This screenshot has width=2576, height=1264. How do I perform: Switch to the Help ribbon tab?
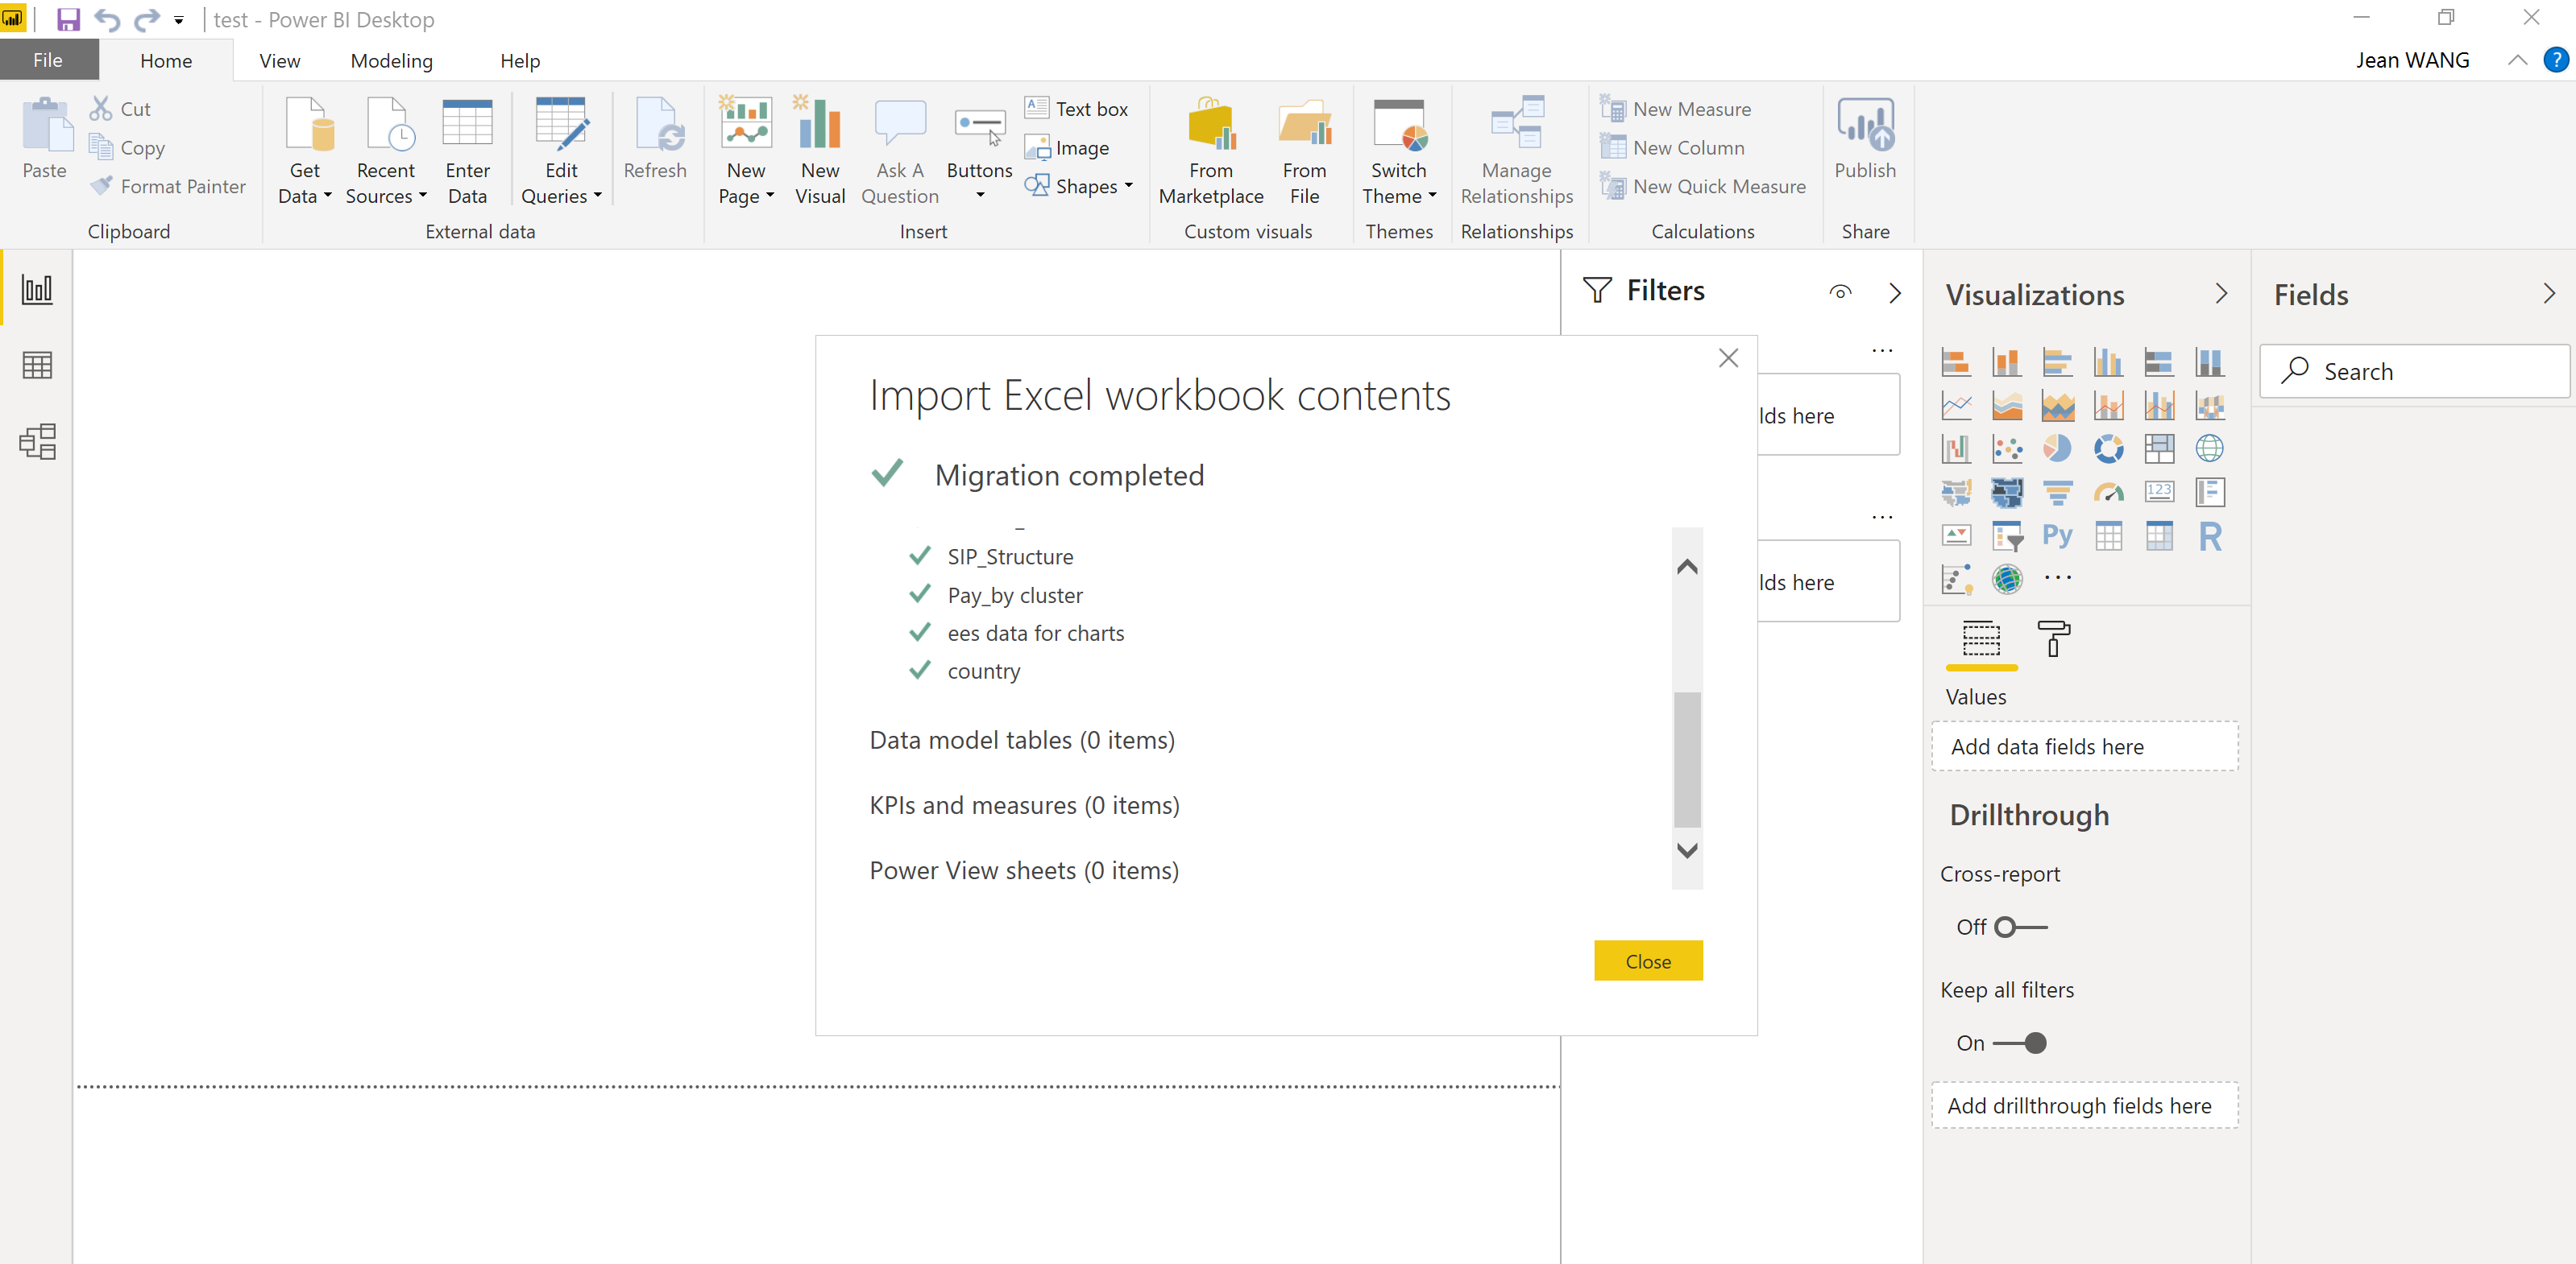(x=520, y=61)
